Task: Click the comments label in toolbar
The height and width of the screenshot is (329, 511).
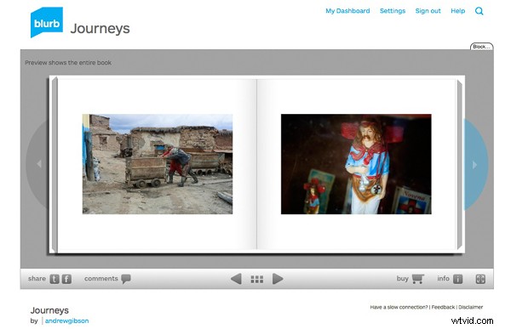Action: pyautogui.click(x=101, y=279)
